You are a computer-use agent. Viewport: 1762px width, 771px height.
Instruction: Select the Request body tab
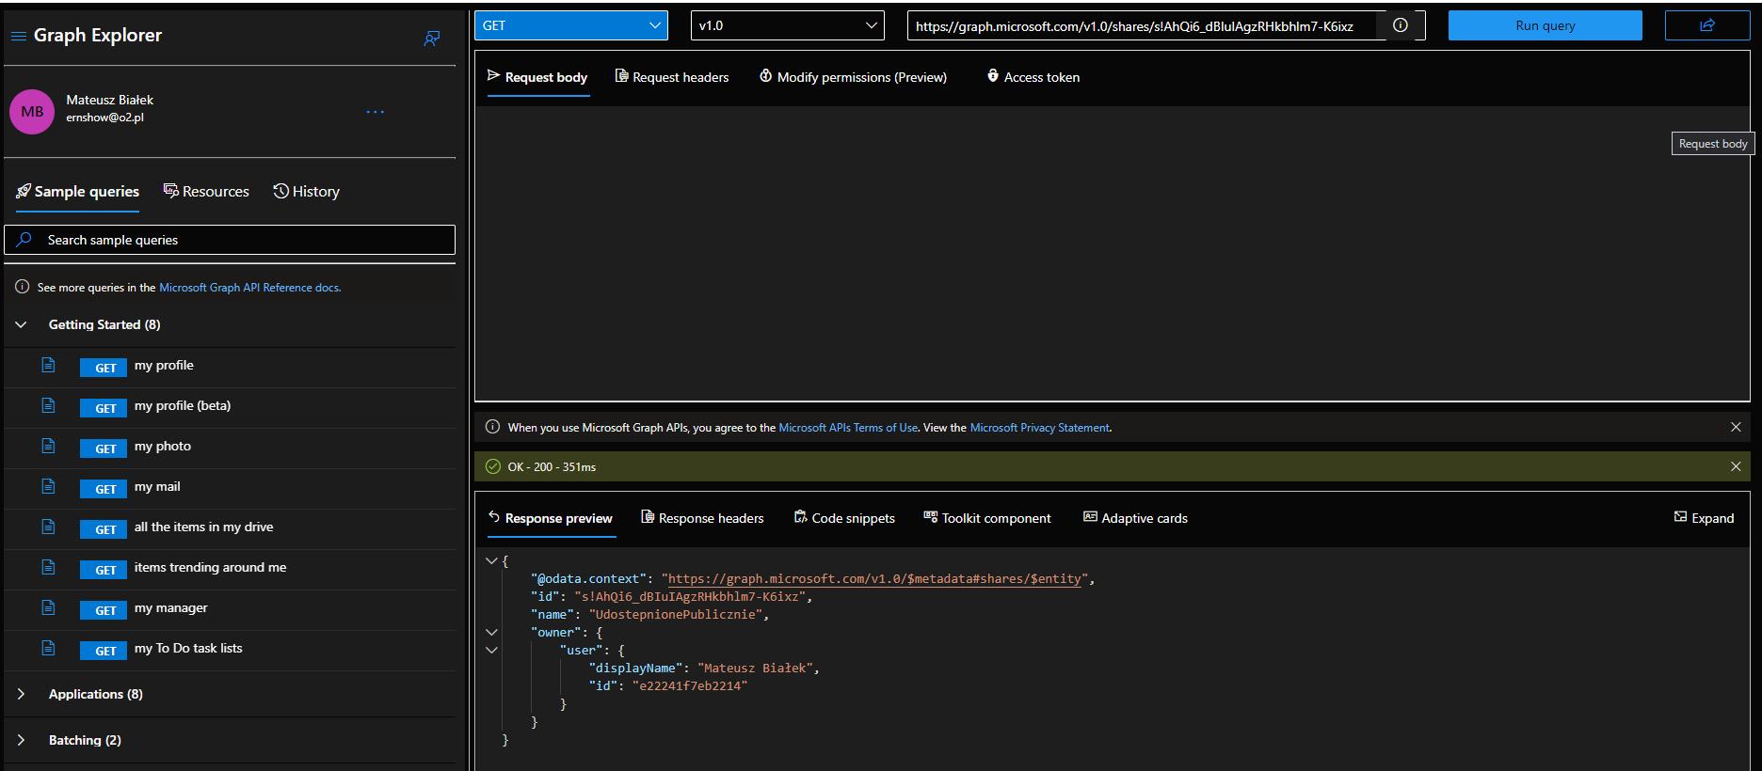click(x=537, y=77)
